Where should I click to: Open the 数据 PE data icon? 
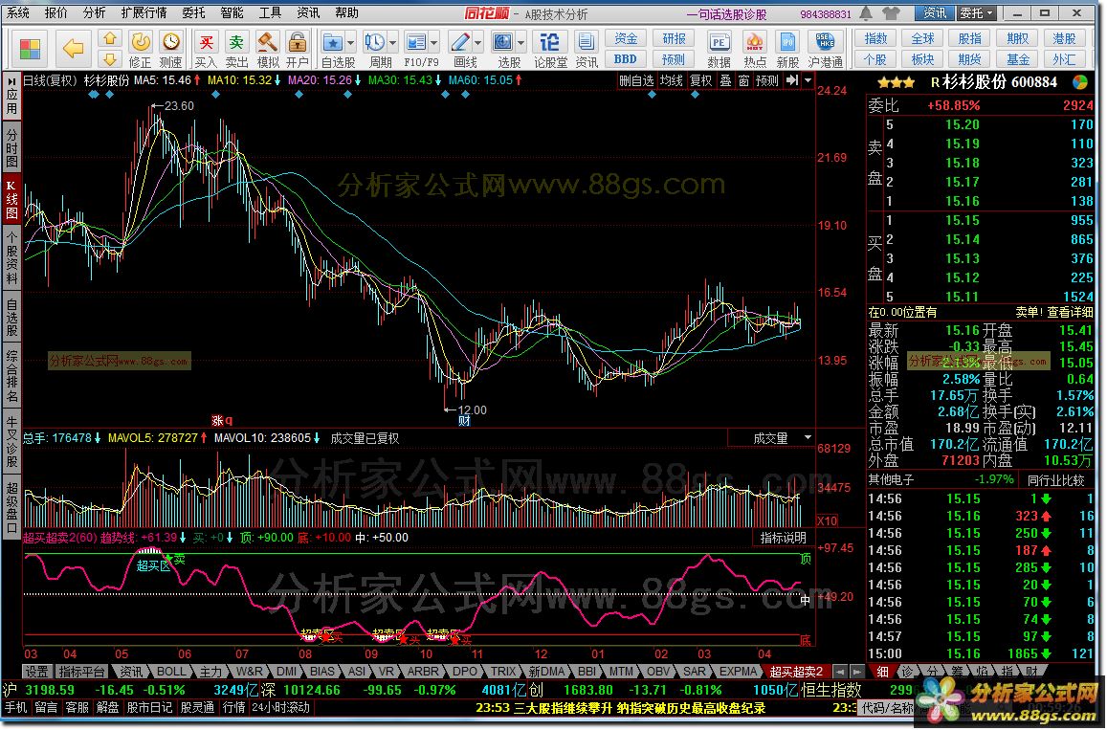719,50
